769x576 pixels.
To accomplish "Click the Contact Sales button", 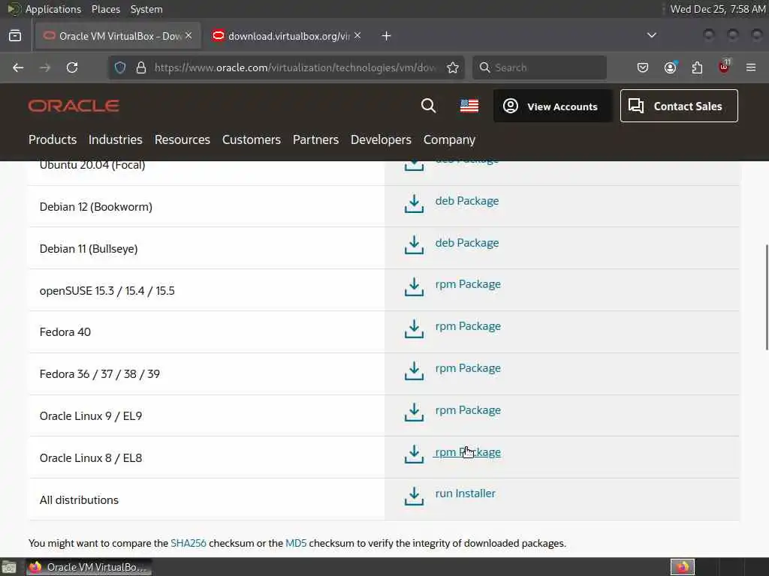I will point(679,106).
